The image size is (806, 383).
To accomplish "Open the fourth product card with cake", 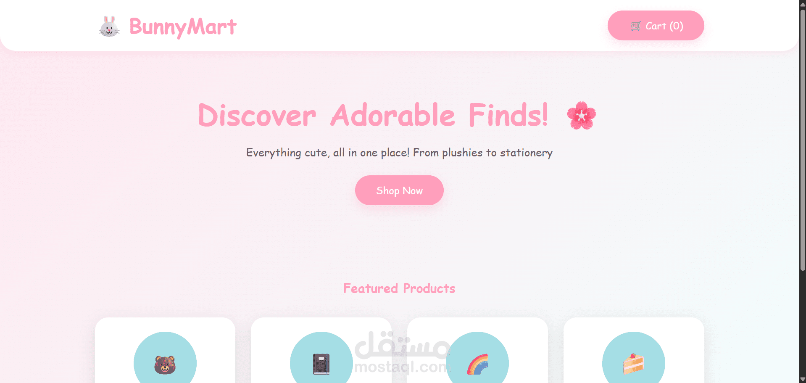I will 634,350.
